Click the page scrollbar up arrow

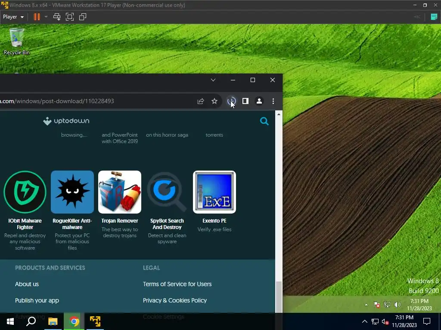click(279, 114)
